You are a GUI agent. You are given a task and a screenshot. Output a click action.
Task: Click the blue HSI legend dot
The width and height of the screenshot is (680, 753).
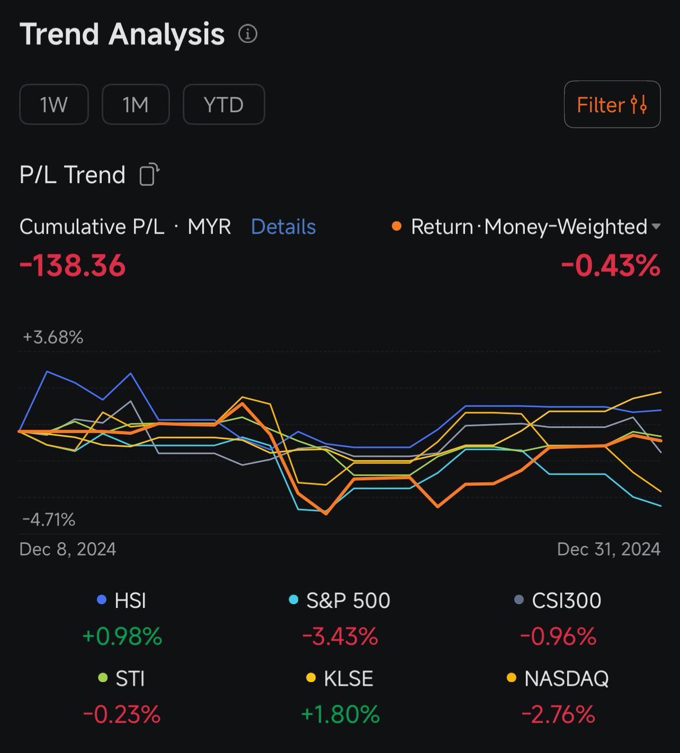point(102,601)
